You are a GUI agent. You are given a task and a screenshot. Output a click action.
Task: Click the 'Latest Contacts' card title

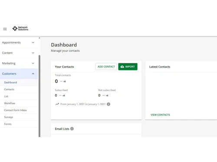[x=160, y=67]
